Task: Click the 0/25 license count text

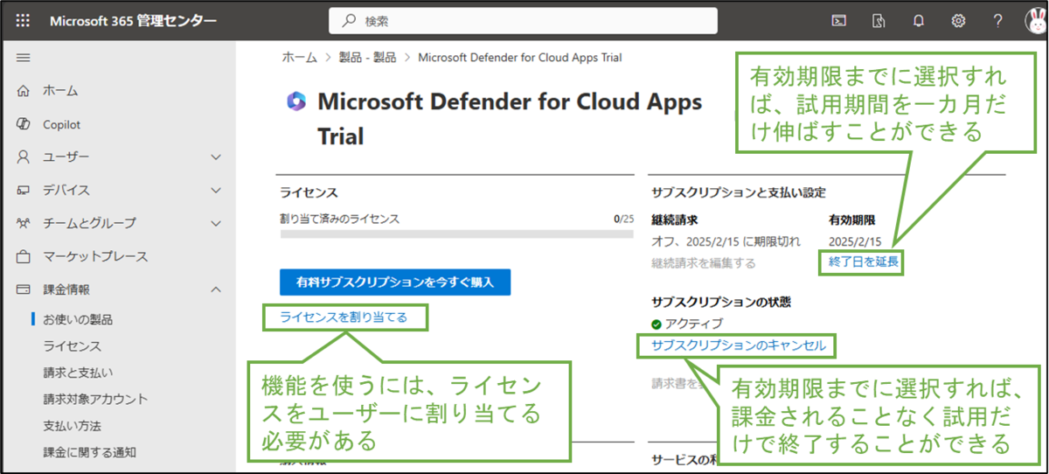Action: (623, 219)
